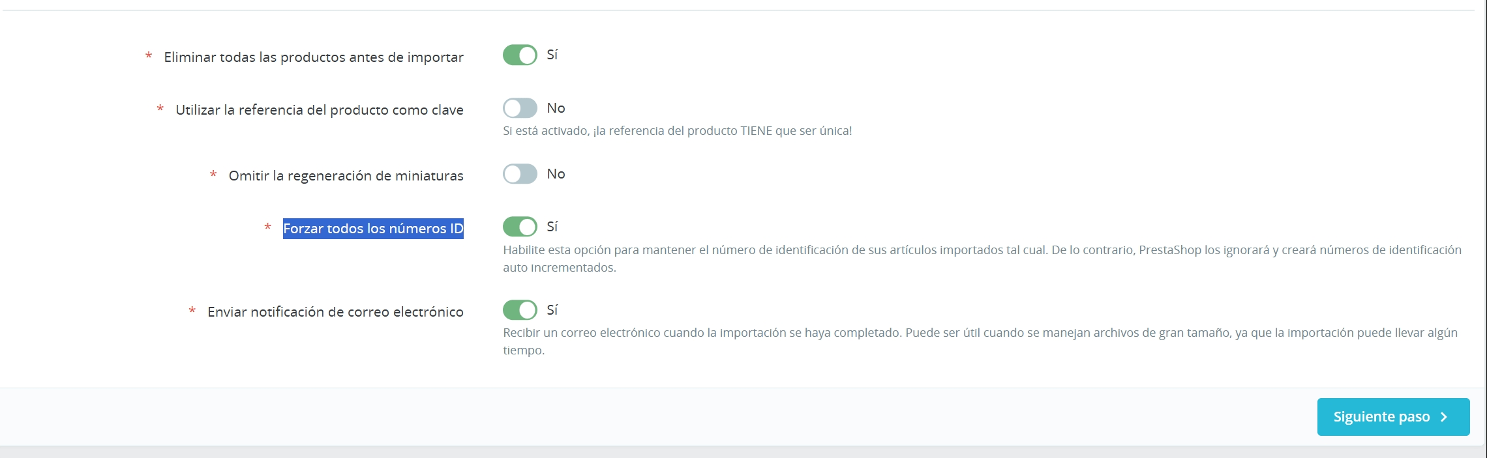The width and height of the screenshot is (1487, 458).
Task: Click the No text beside the product reference switch
Action: click(556, 108)
